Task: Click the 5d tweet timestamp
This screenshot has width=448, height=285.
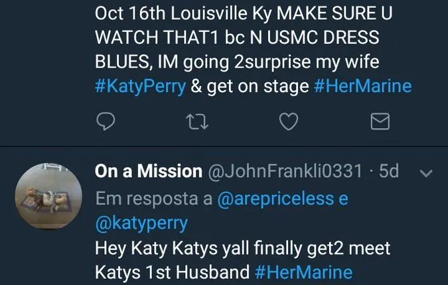Action: (x=388, y=172)
